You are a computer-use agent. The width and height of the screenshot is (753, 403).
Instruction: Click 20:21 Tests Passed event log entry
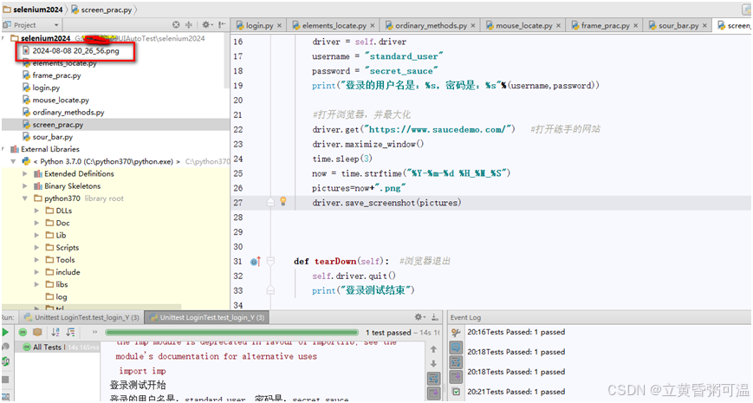point(516,392)
